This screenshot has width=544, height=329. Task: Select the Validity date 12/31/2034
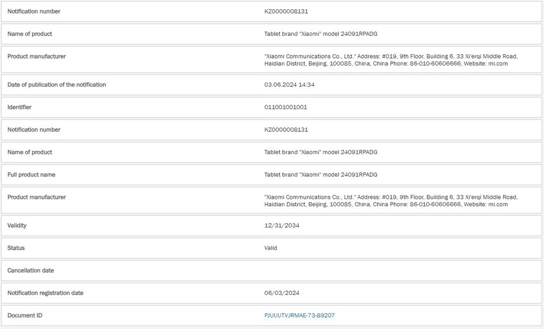point(282,225)
